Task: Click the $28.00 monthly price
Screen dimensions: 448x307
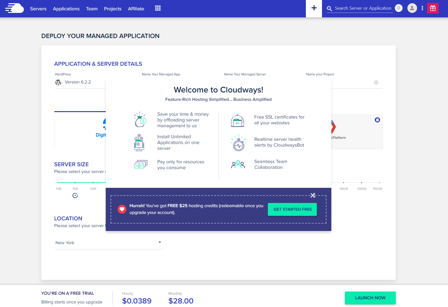Action: coord(181,301)
